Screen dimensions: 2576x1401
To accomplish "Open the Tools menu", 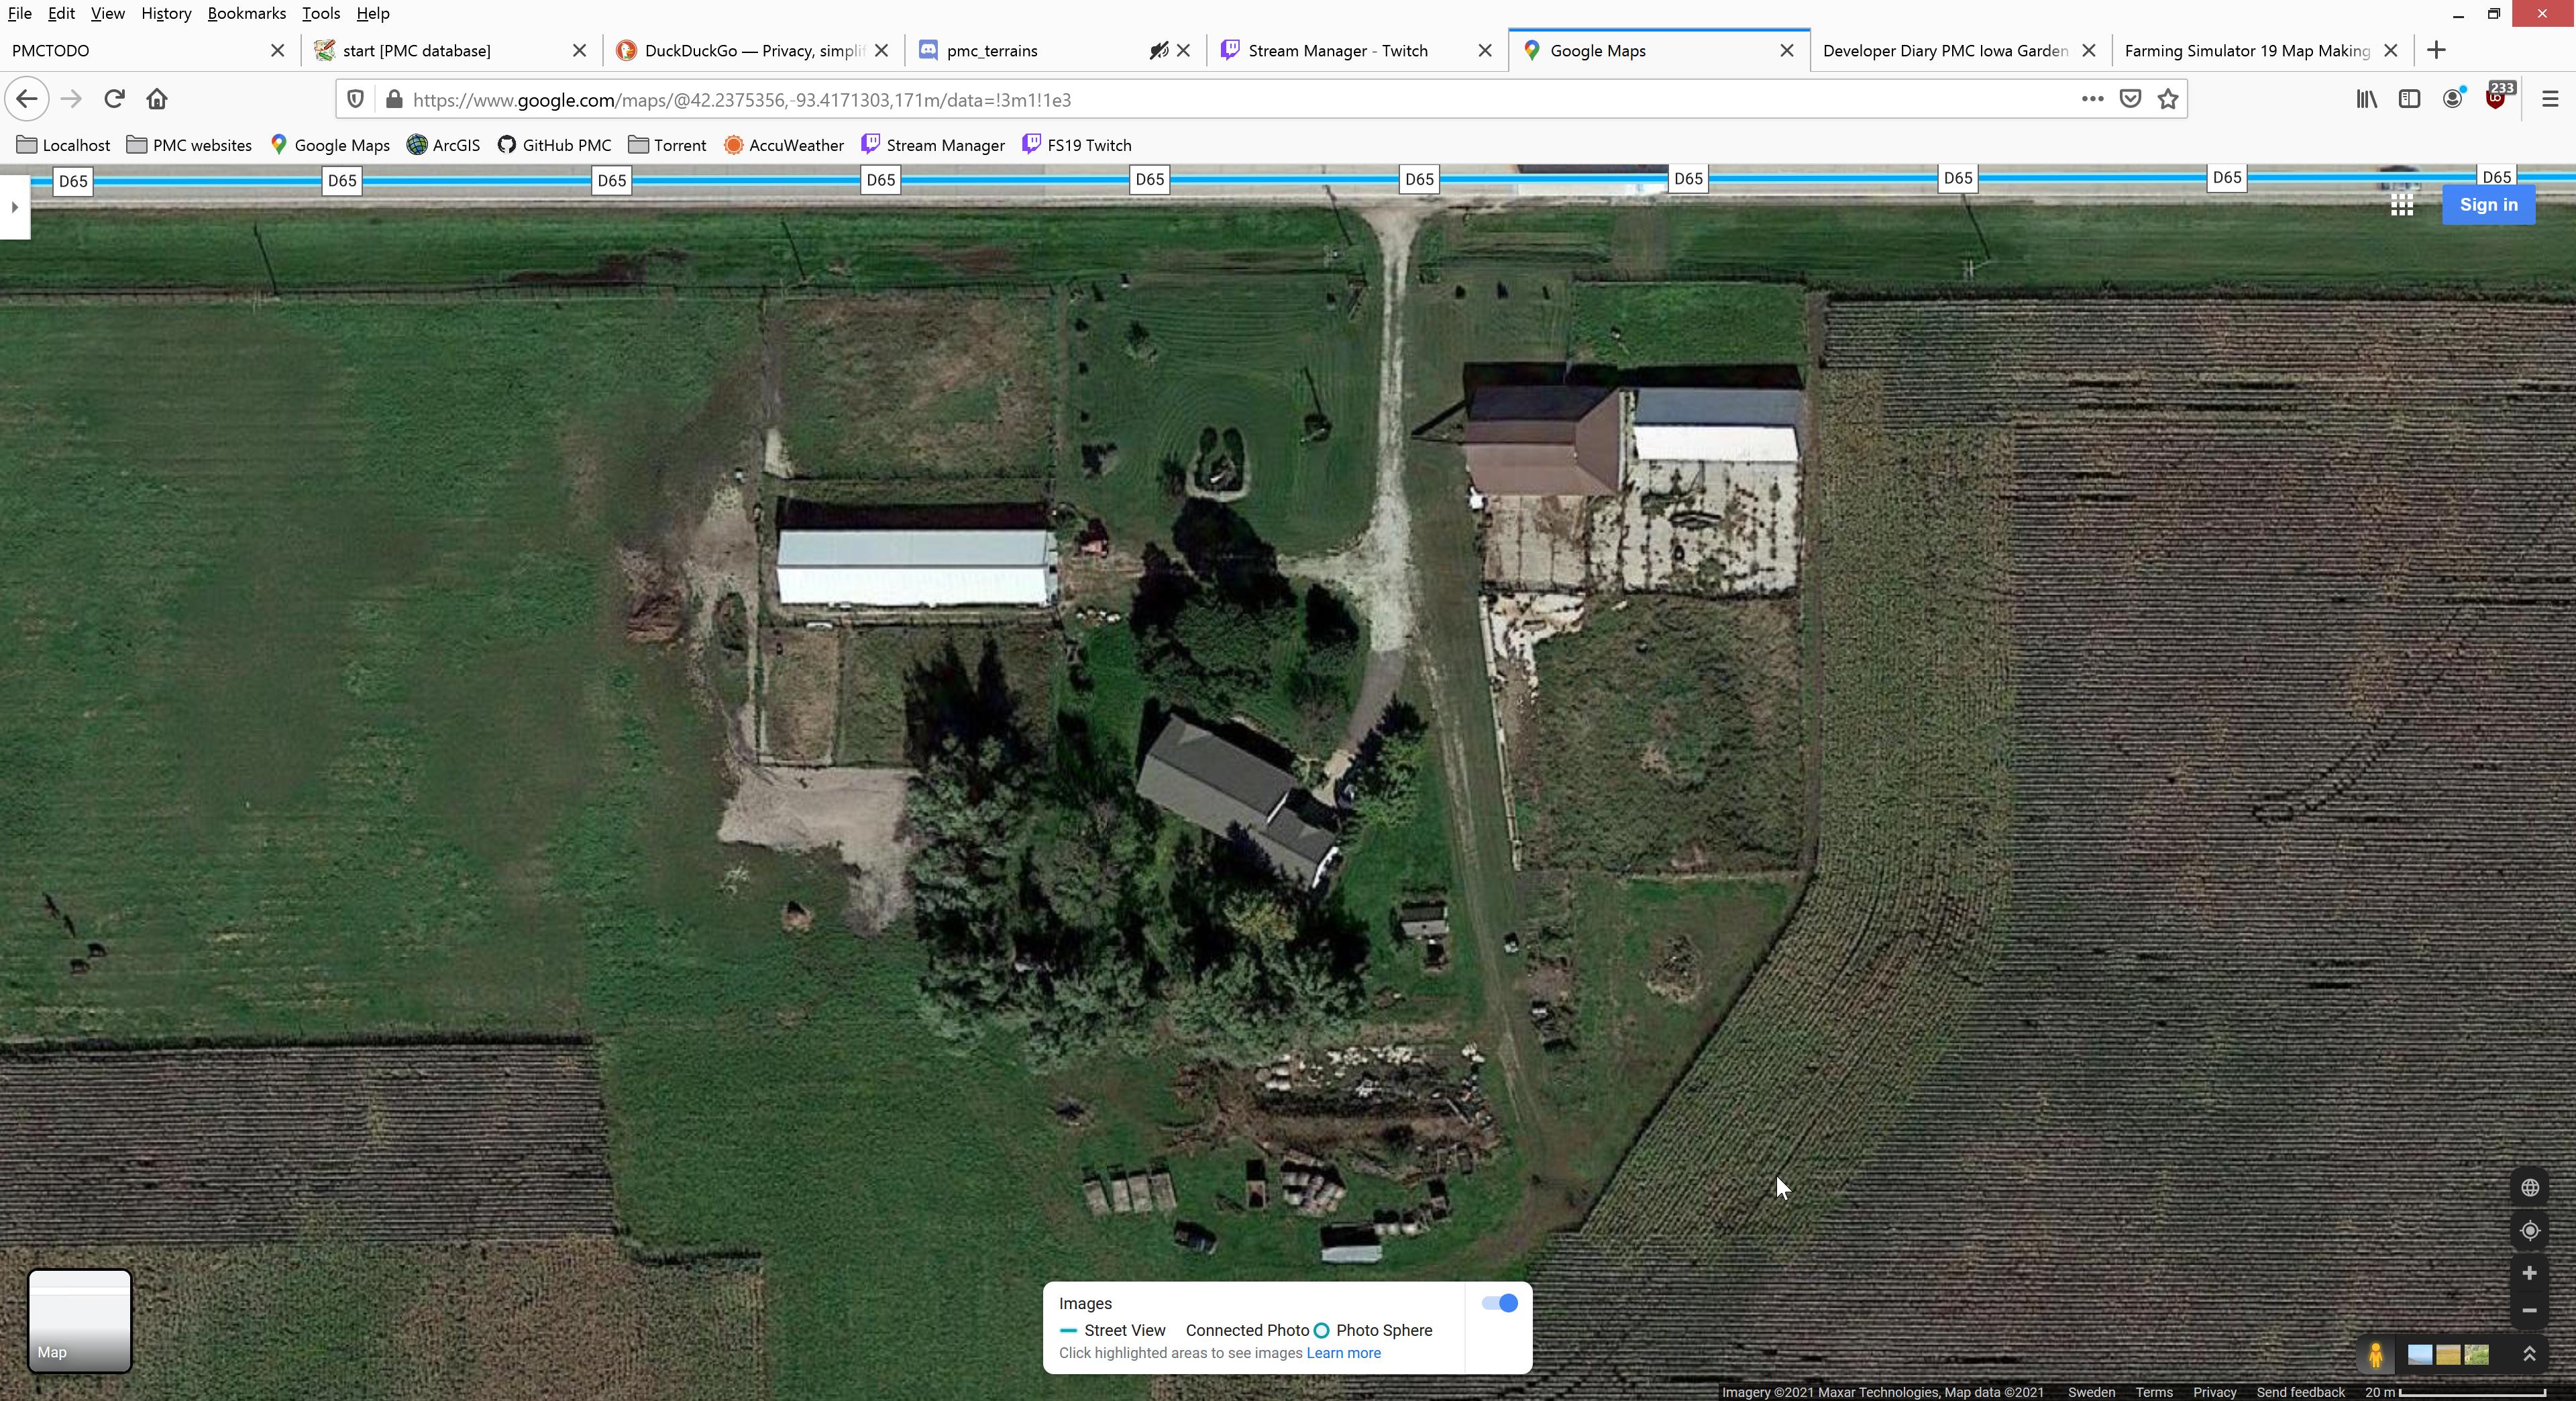I will point(321,13).
